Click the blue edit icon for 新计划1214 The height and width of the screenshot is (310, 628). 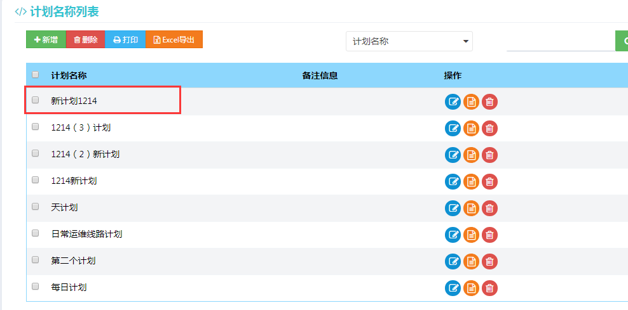point(453,102)
